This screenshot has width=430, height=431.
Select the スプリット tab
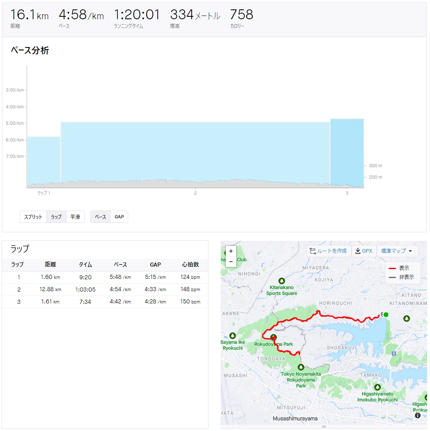pos(33,217)
